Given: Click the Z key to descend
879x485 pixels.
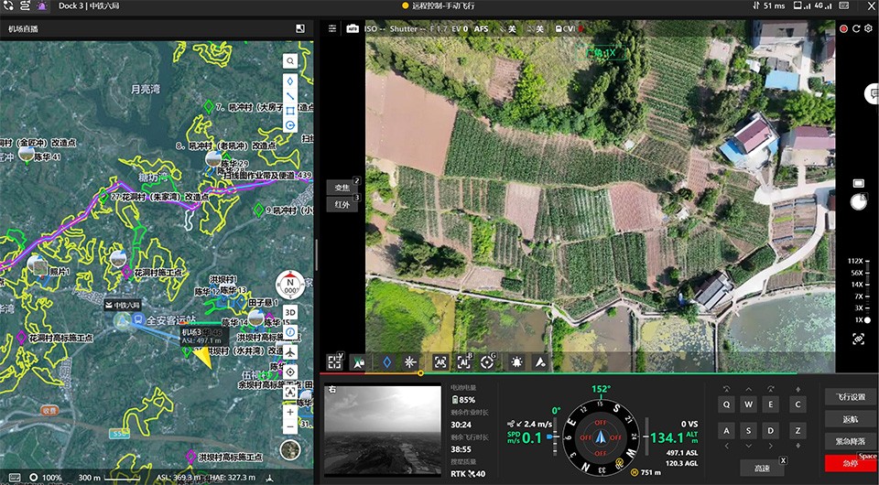Looking at the screenshot, I should click(798, 431).
